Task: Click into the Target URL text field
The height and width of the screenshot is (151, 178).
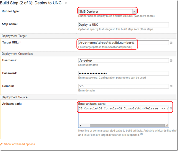Action: (x=123, y=43)
